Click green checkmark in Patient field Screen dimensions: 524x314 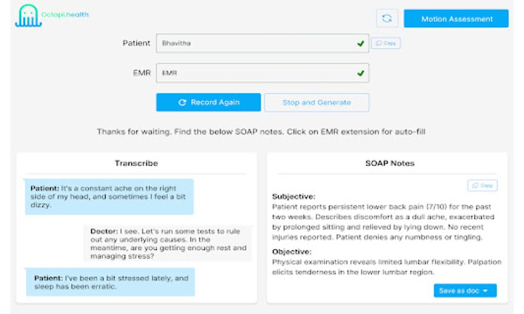pyautogui.click(x=361, y=43)
